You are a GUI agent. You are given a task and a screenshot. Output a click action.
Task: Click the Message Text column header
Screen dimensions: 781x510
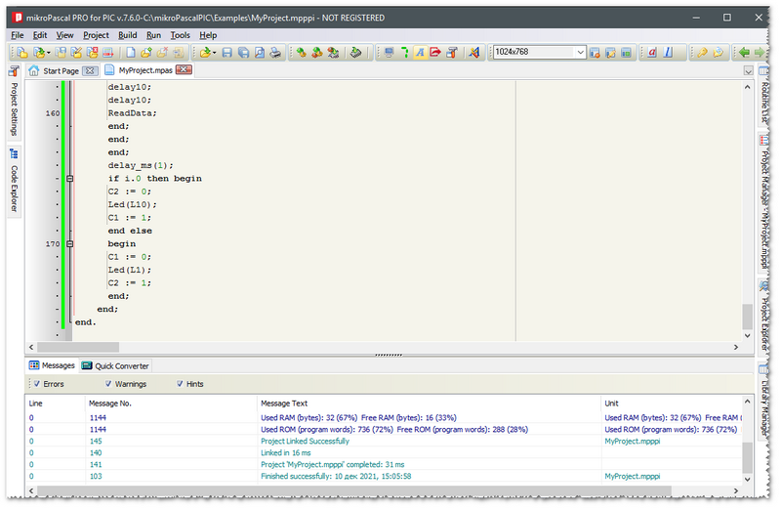coord(284,403)
